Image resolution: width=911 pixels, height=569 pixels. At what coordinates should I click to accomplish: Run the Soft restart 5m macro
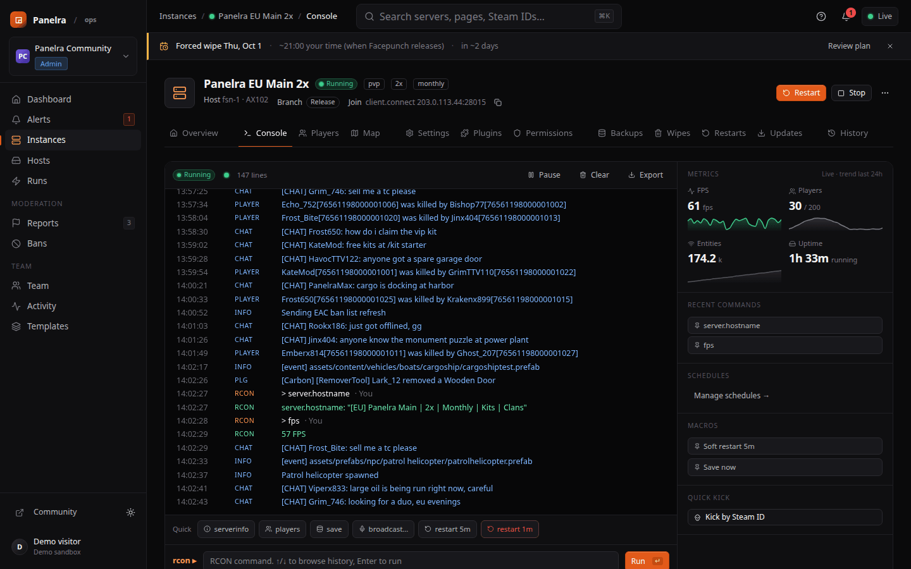point(785,446)
